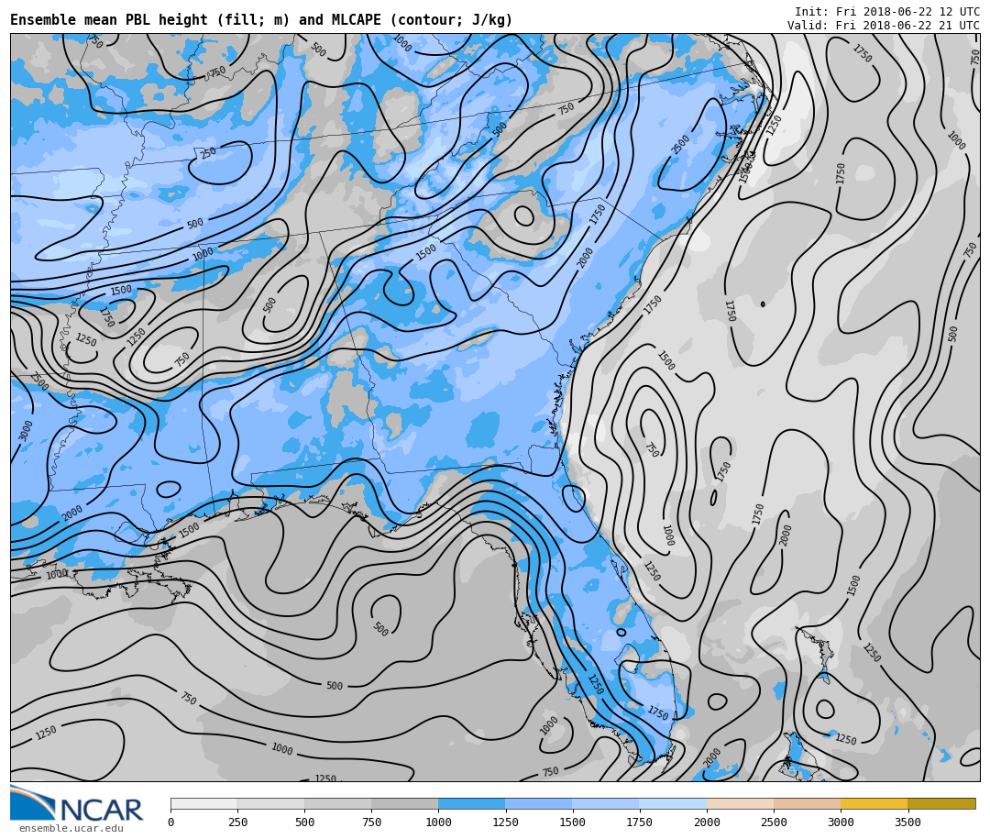Click the colorbar tick label '1250'
This screenshot has width=990, height=839.
pyautogui.click(x=505, y=822)
